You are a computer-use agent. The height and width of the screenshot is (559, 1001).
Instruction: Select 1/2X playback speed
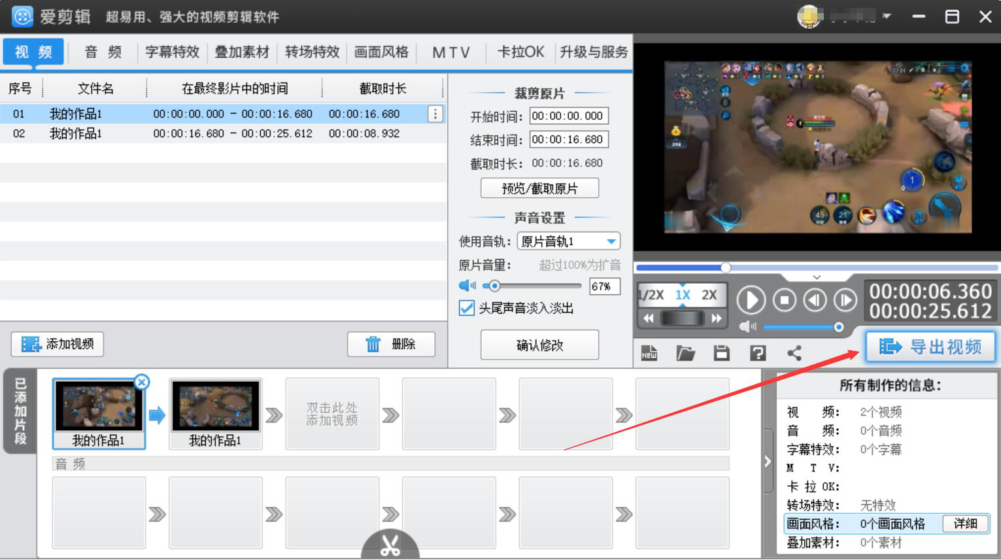click(x=651, y=295)
